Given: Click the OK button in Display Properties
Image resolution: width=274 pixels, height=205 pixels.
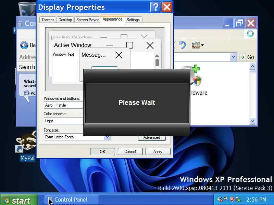Looking at the screenshot, I should [x=102, y=151].
